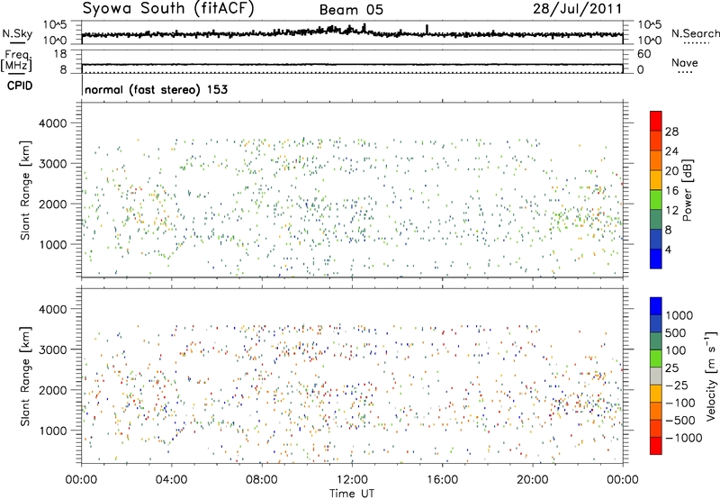The height and width of the screenshot is (499, 720).
Task: Click the noise spike in N.Sky trace near 15:20
Action: (427, 29)
